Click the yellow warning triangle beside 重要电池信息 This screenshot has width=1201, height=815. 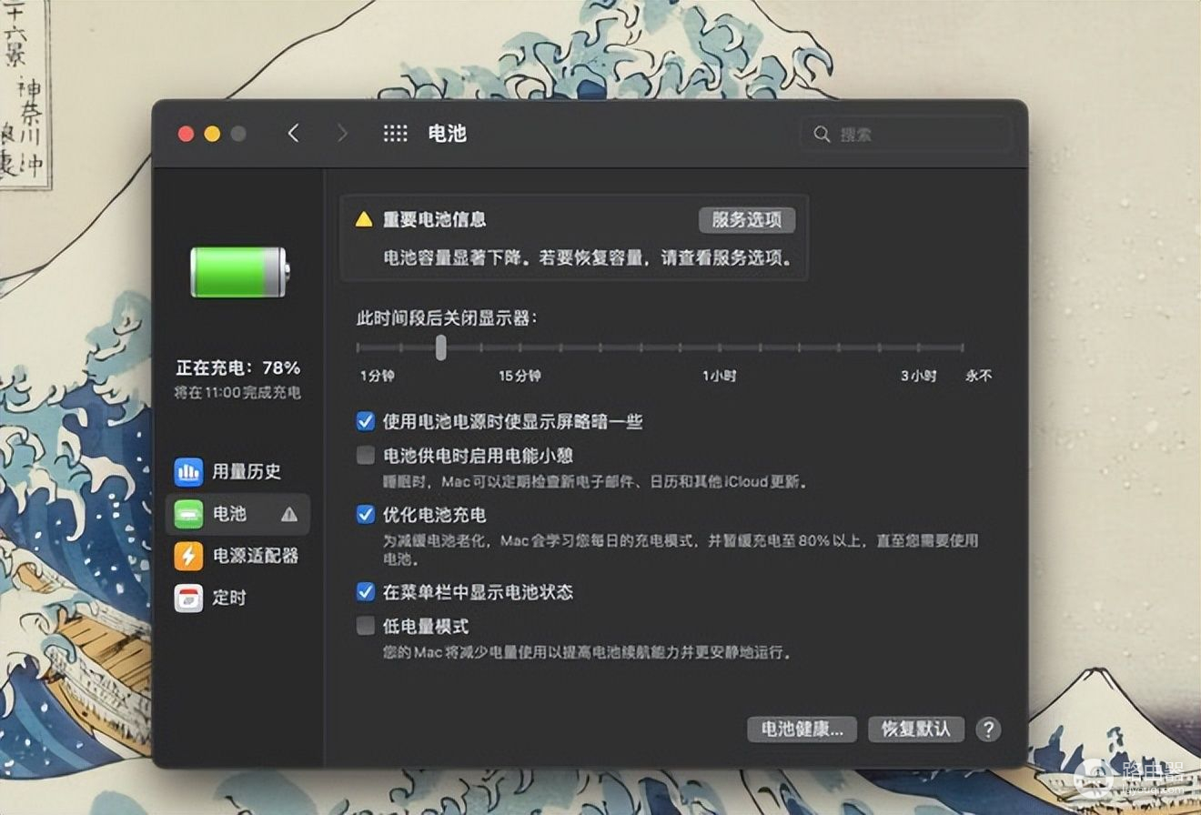pyautogui.click(x=364, y=219)
